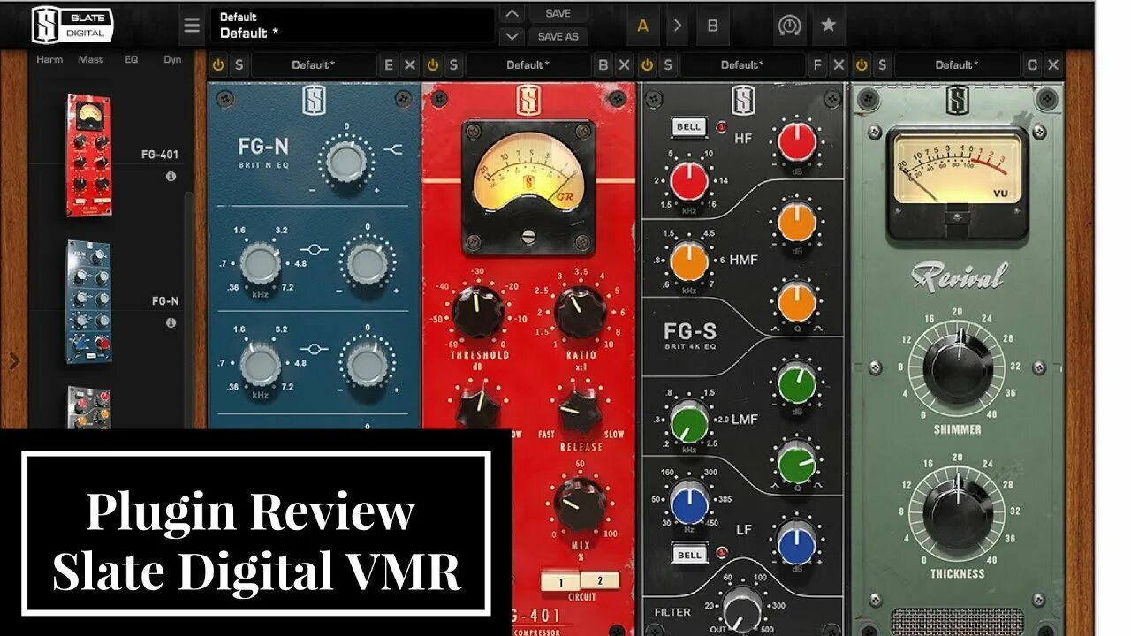The image size is (1131, 636).
Task: Remove the FG-S module with its X
Action: (x=838, y=64)
